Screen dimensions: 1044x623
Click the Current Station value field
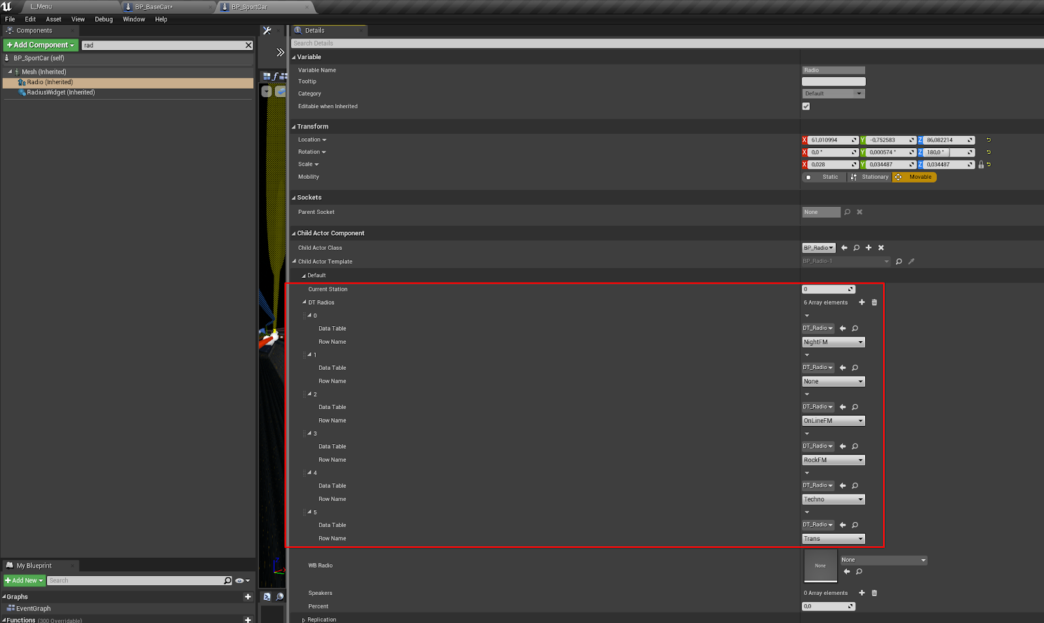[x=828, y=289]
